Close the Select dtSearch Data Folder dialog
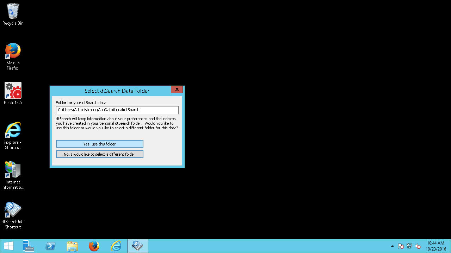The width and height of the screenshot is (451, 253). coord(177,90)
